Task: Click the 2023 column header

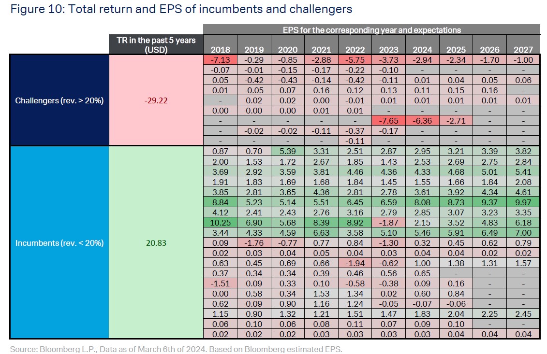Action: click(389, 49)
